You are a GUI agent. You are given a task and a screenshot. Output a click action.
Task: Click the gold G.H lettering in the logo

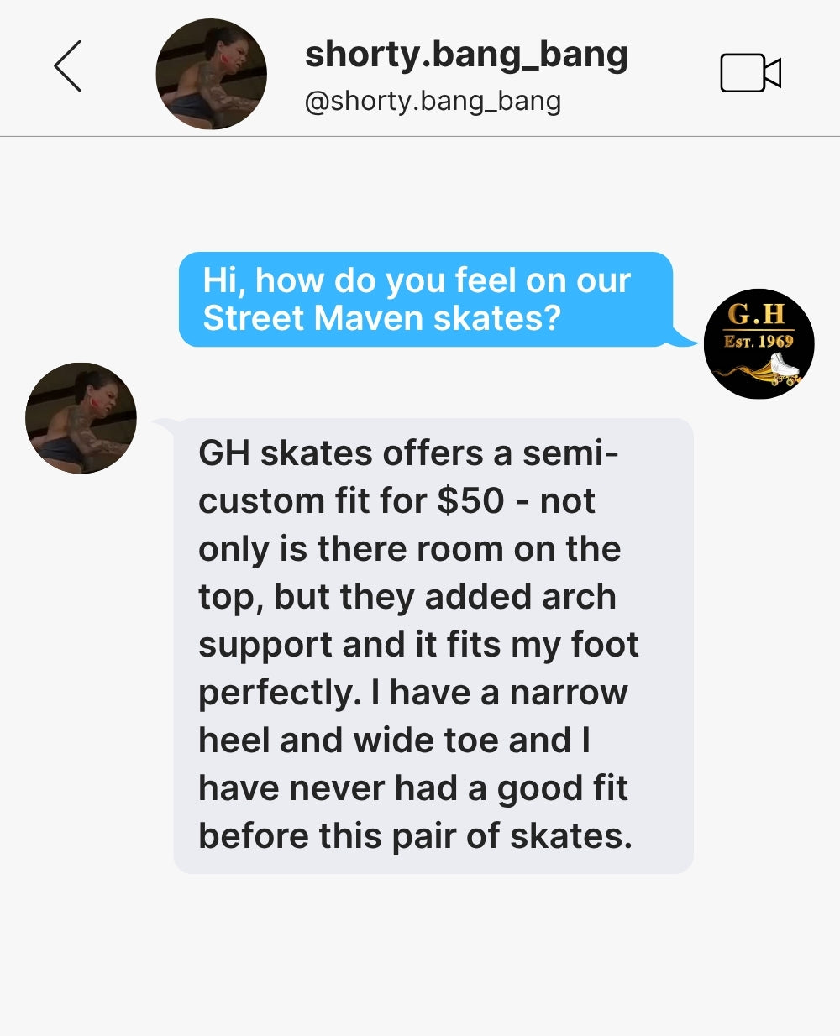click(756, 314)
